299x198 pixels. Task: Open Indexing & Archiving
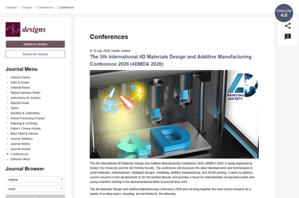[x=24, y=123]
